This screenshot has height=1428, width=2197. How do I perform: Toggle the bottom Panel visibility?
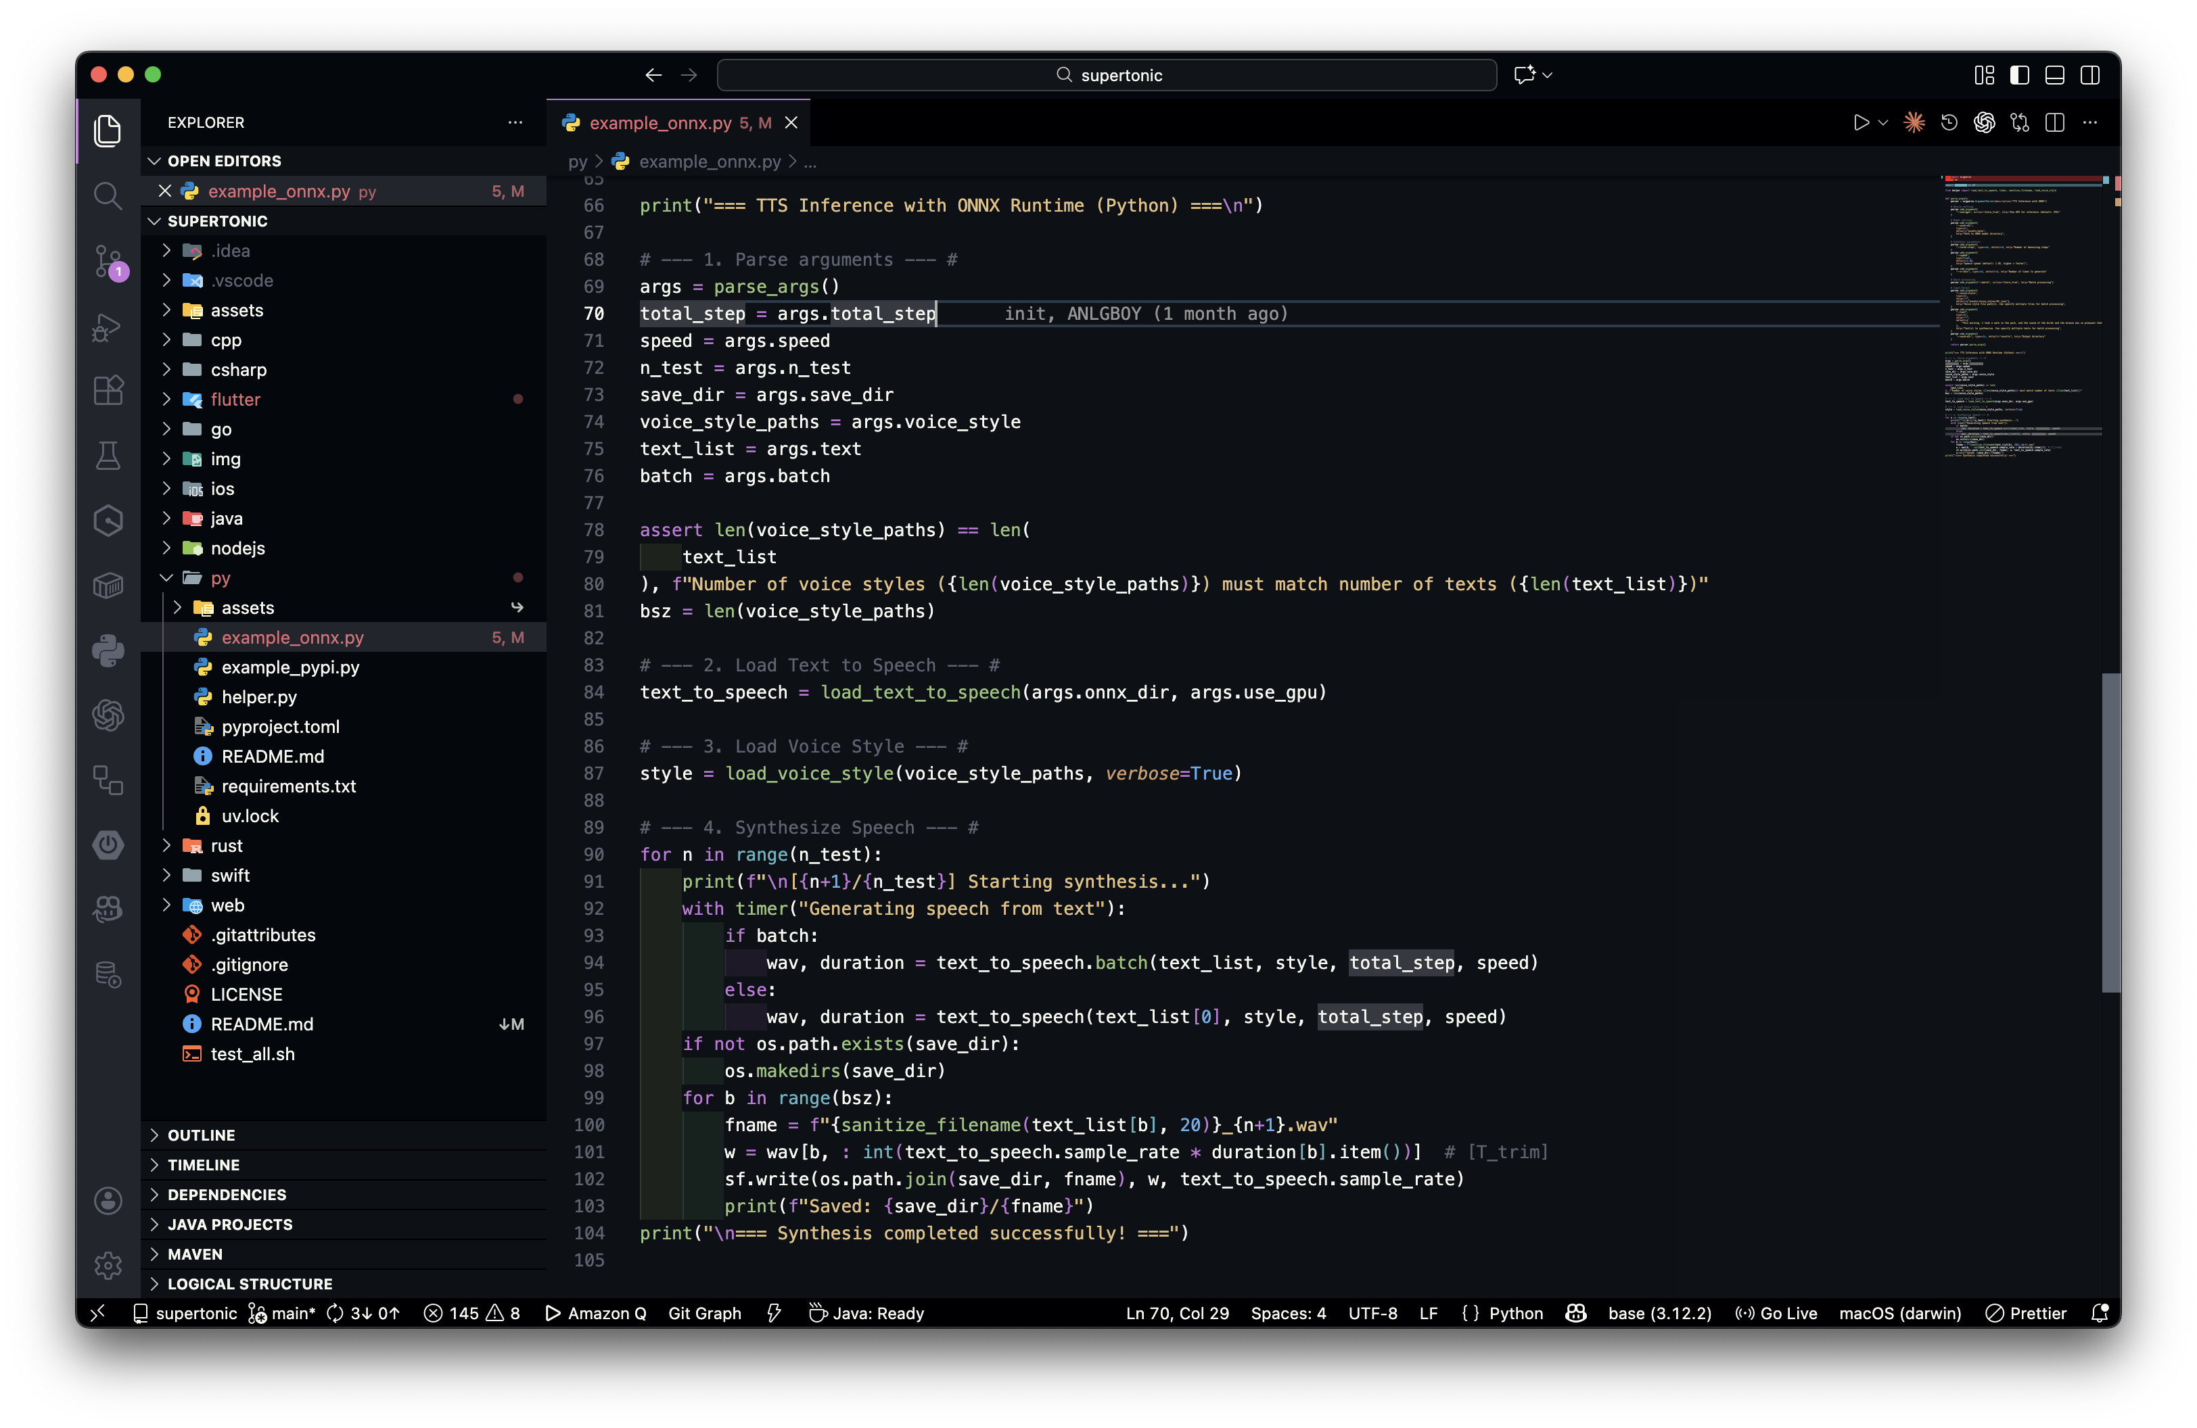tap(2055, 75)
